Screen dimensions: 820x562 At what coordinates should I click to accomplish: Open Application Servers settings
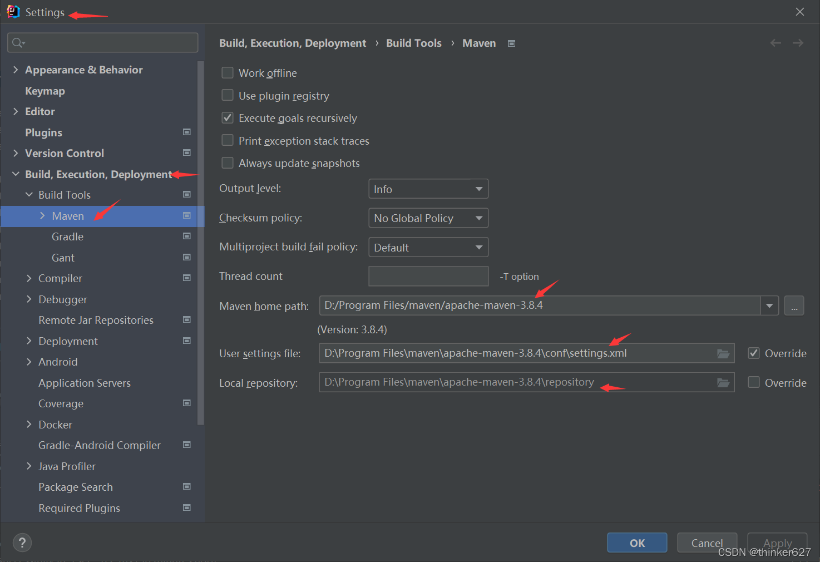click(x=85, y=383)
